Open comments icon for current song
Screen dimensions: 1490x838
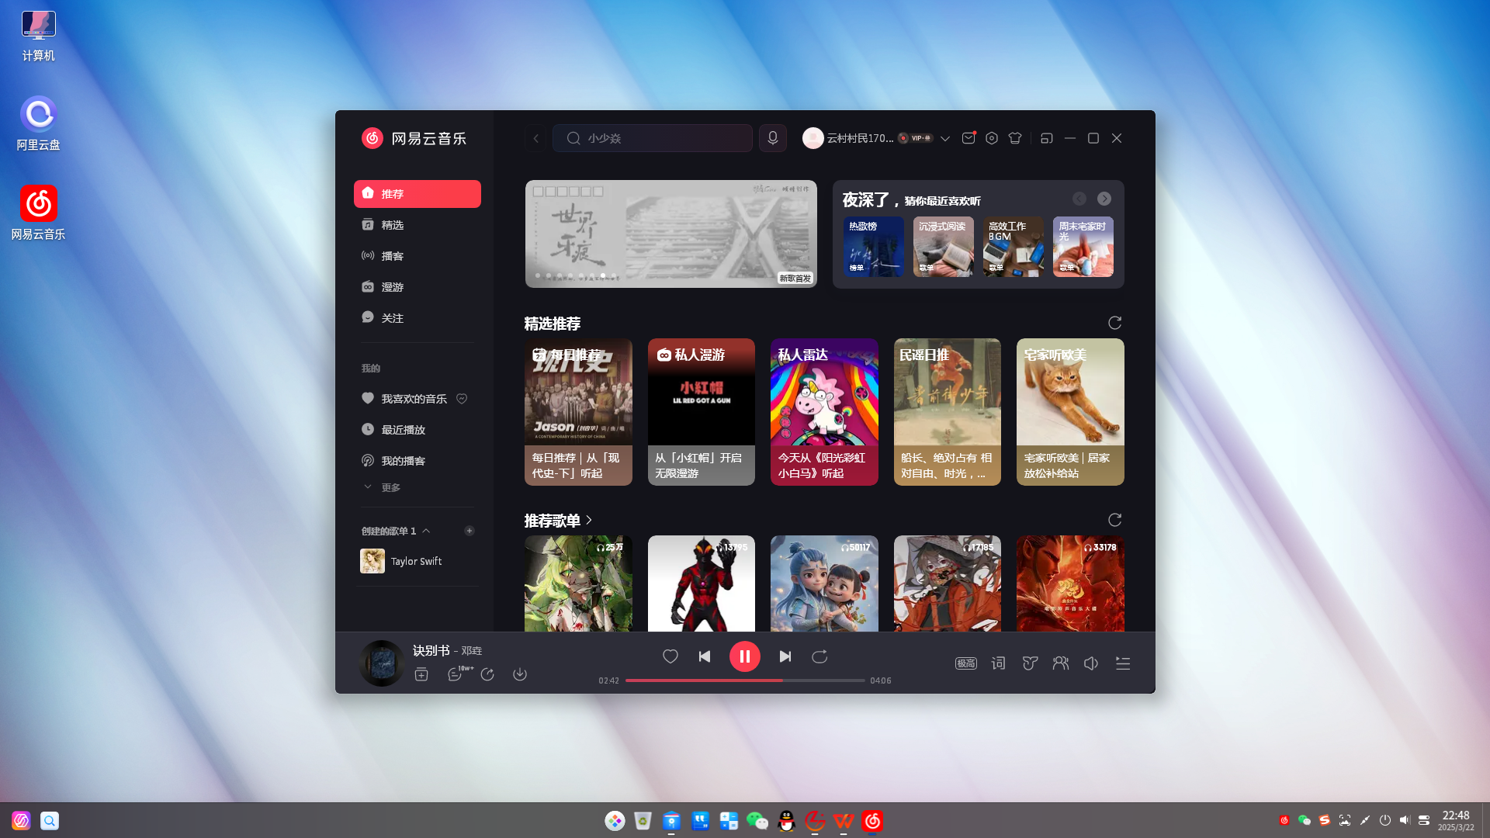point(456,674)
